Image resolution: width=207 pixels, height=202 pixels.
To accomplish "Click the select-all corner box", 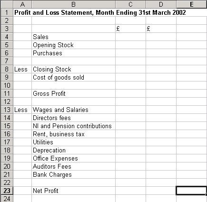I will [7, 4].
